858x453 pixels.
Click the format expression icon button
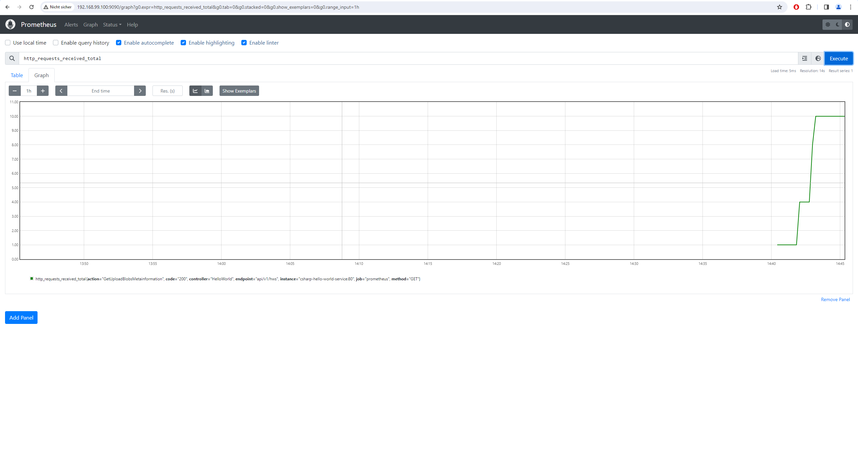coord(804,58)
